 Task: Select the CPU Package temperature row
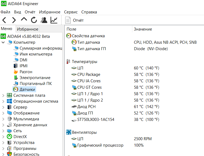coord(134,75)
